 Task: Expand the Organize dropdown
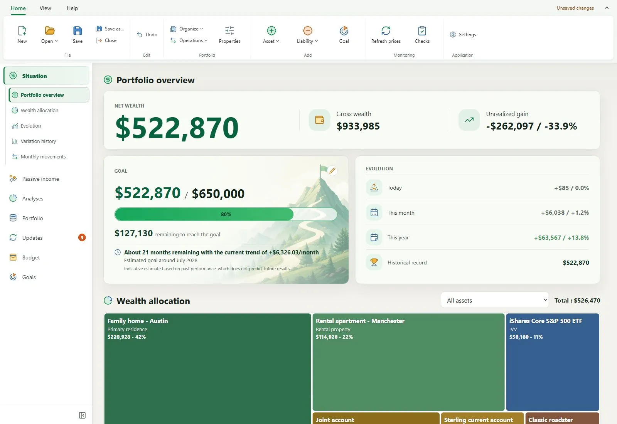(187, 29)
